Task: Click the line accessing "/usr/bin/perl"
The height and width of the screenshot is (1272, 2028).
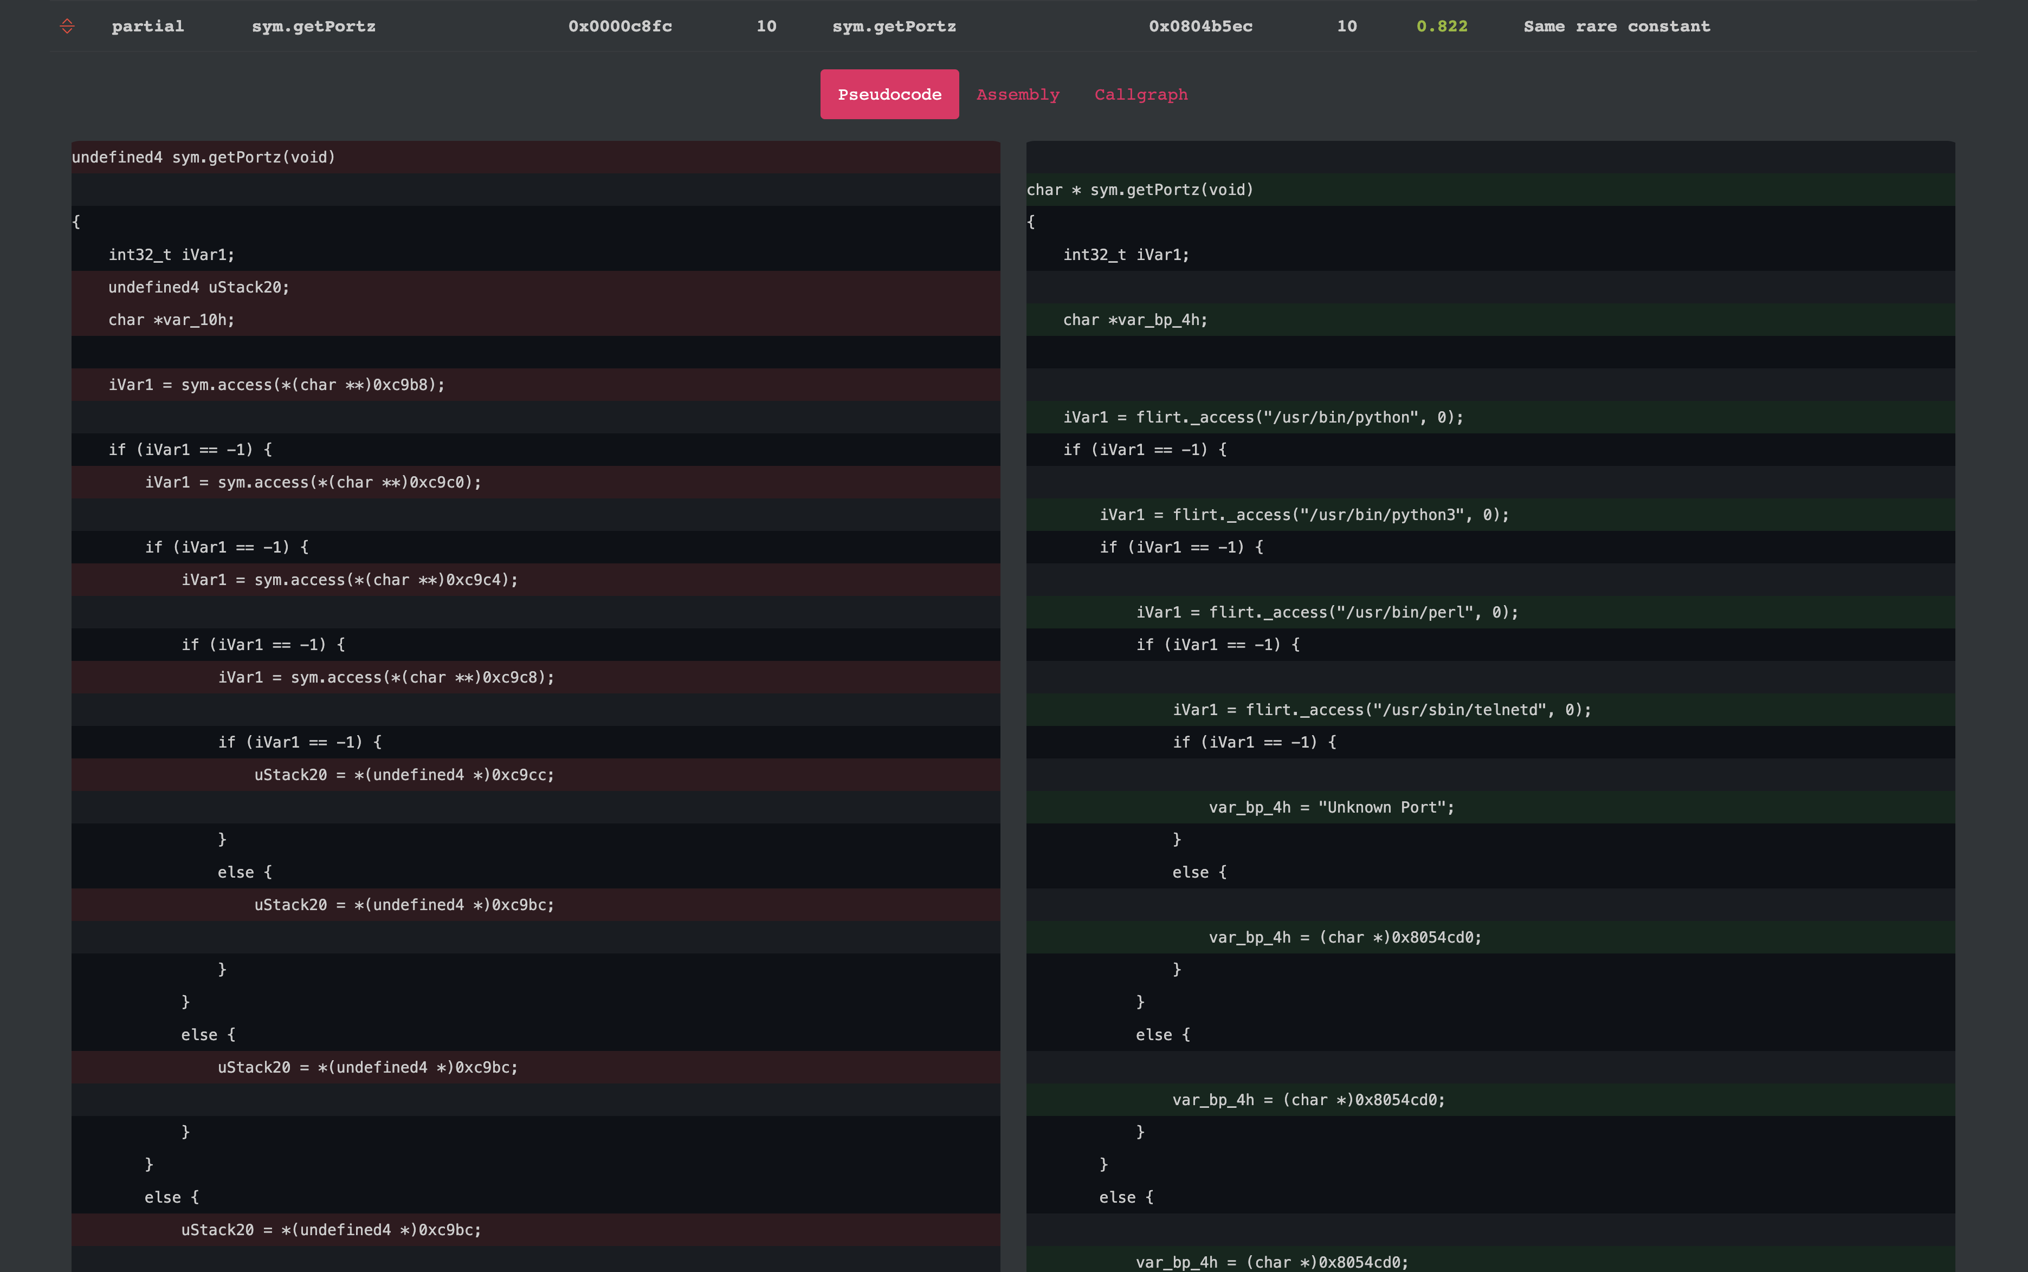Action: pos(1326,613)
